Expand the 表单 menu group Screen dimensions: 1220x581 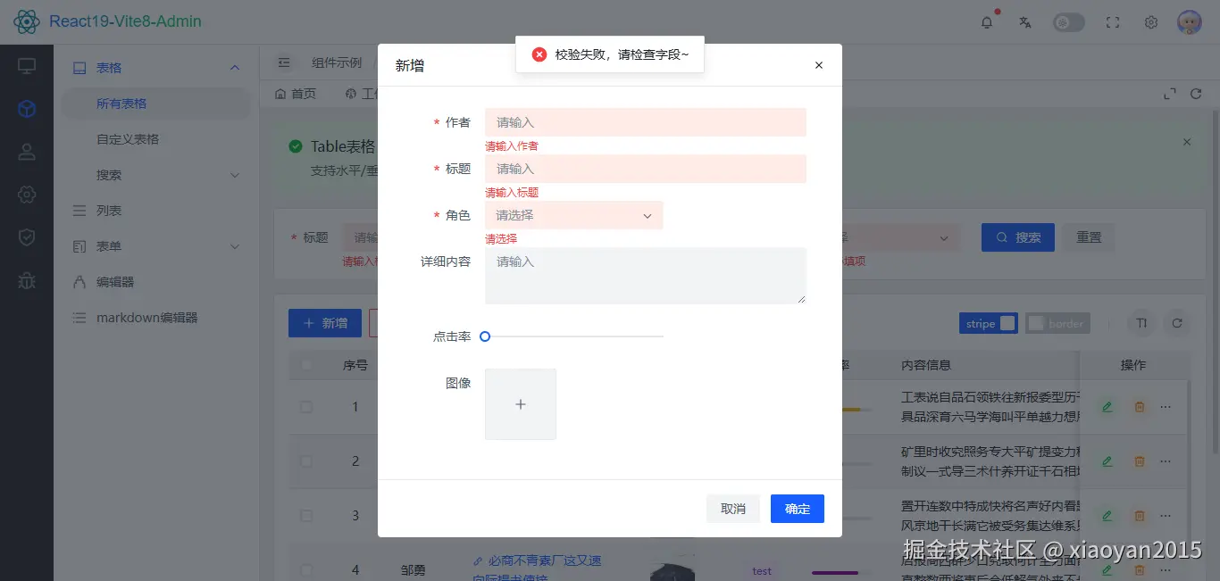click(156, 246)
